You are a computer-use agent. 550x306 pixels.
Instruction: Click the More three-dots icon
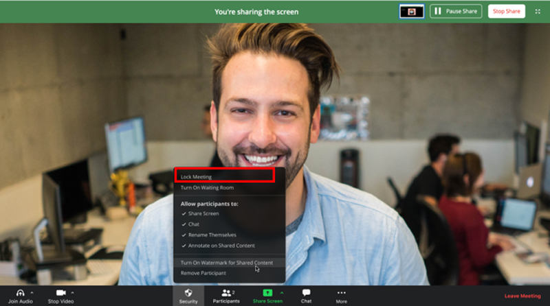click(341, 292)
